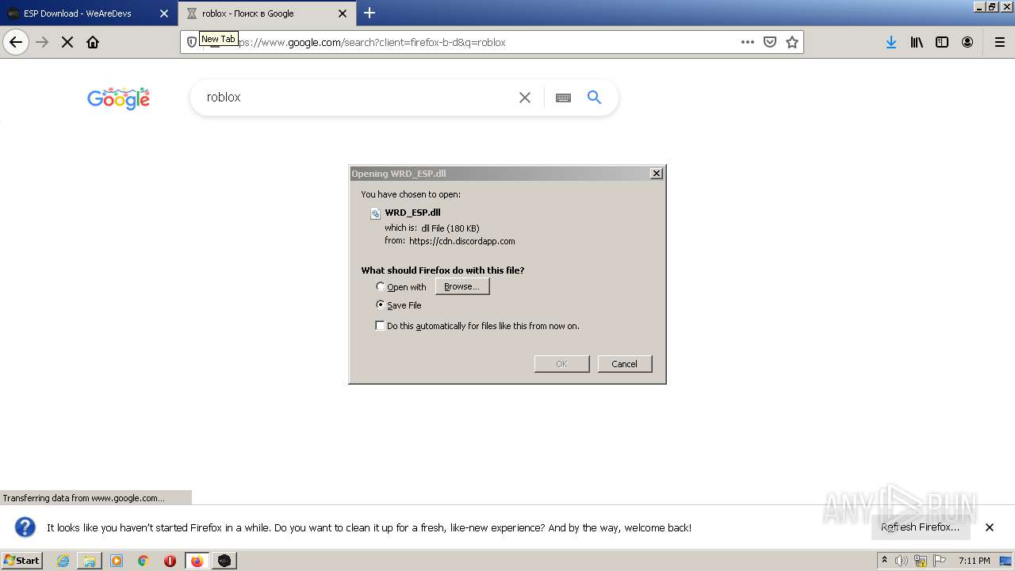Viewport: 1015px width, 571px height.
Task: Cancel the WRD_ESP.dll download
Action: coord(625,364)
